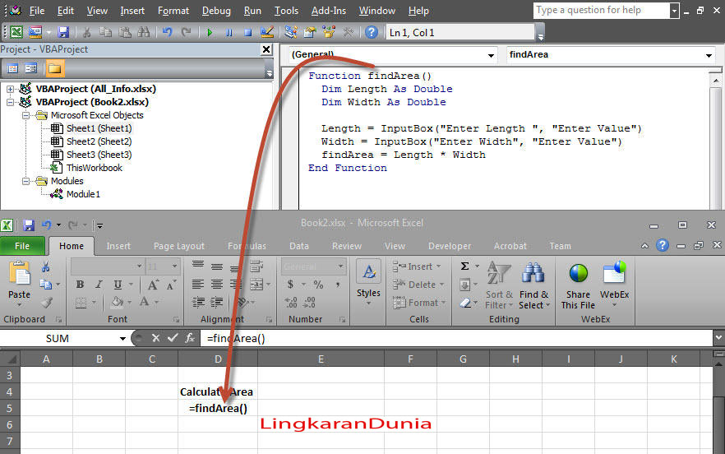The width and height of the screenshot is (725, 454).
Task: Open the Tools menu in VBA editor
Action: click(x=286, y=10)
